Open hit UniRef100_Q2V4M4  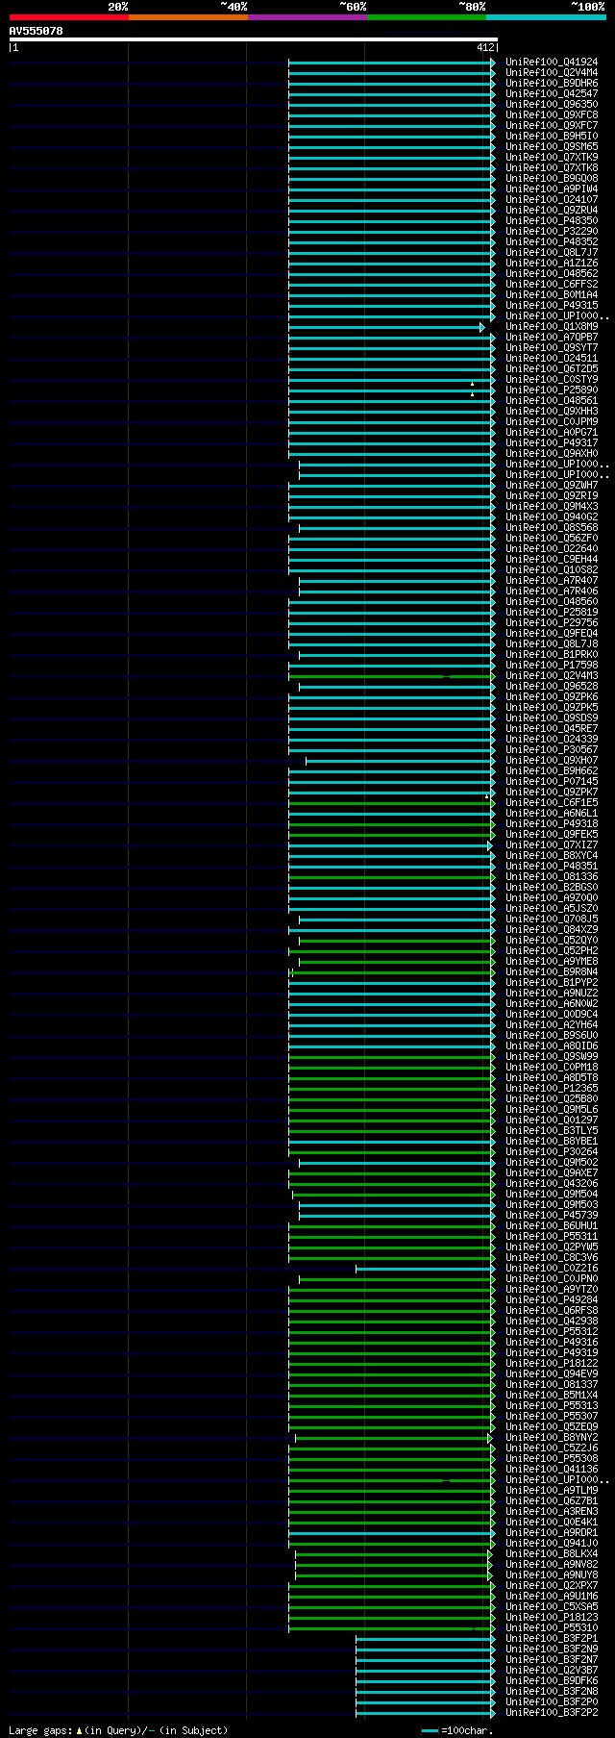coord(552,73)
